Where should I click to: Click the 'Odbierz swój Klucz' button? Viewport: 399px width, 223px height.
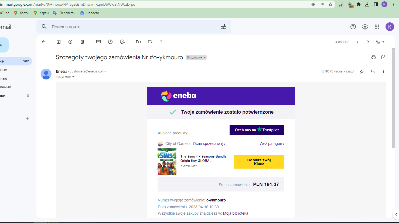[259, 162]
